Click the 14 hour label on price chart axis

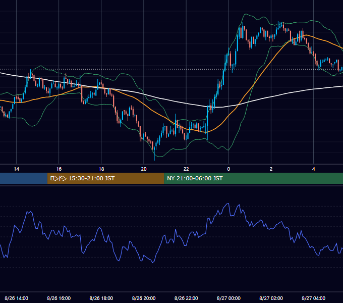coord(17,169)
